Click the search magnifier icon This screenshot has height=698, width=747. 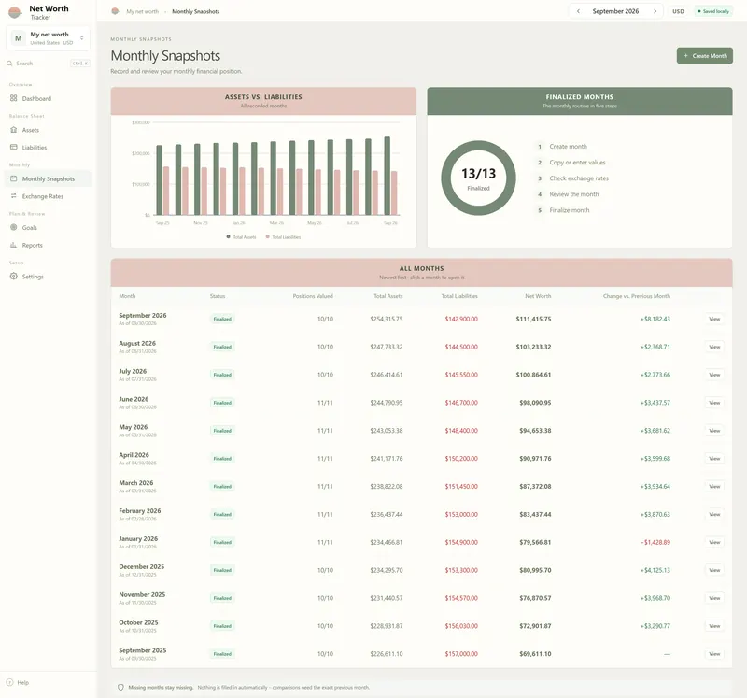coord(9,64)
